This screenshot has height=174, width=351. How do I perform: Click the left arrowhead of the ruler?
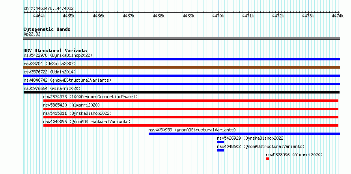(24, 12)
